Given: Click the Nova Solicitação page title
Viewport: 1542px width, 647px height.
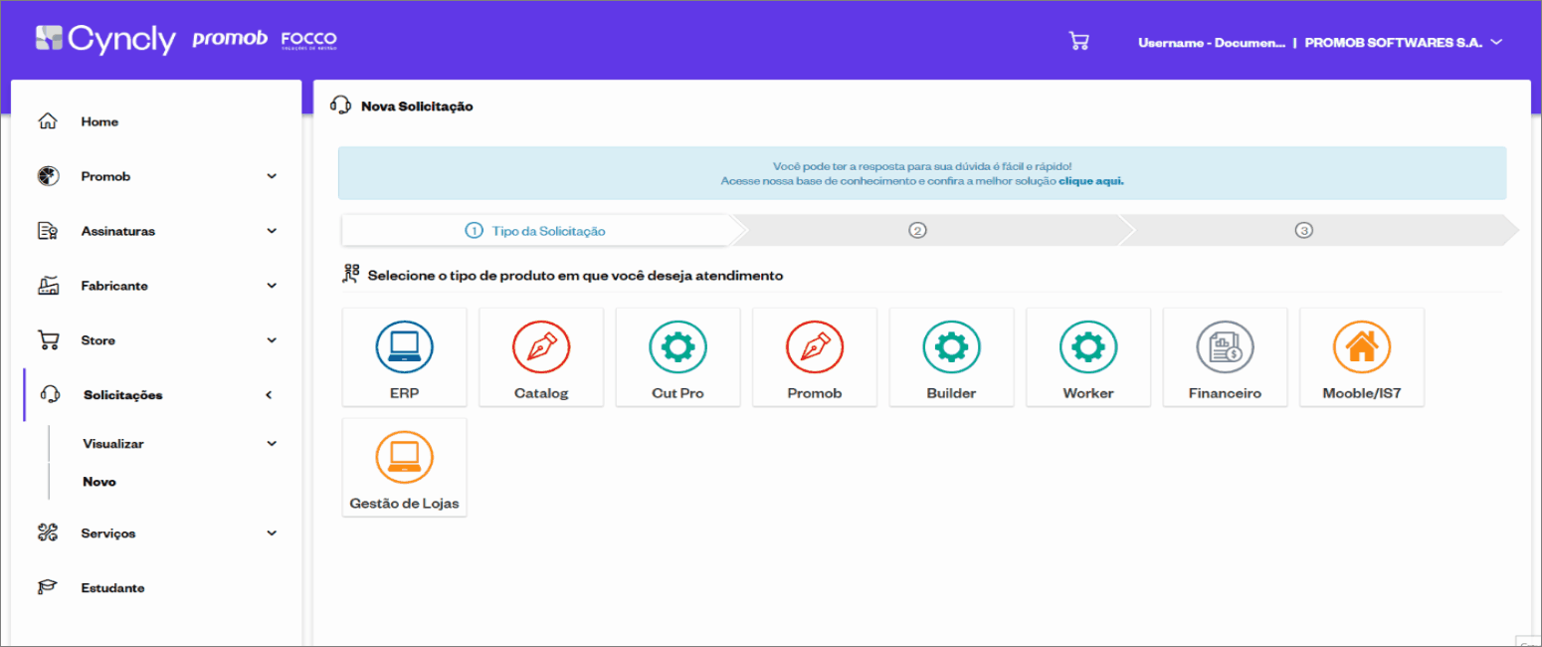Looking at the screenshot, I should [417, 107].
